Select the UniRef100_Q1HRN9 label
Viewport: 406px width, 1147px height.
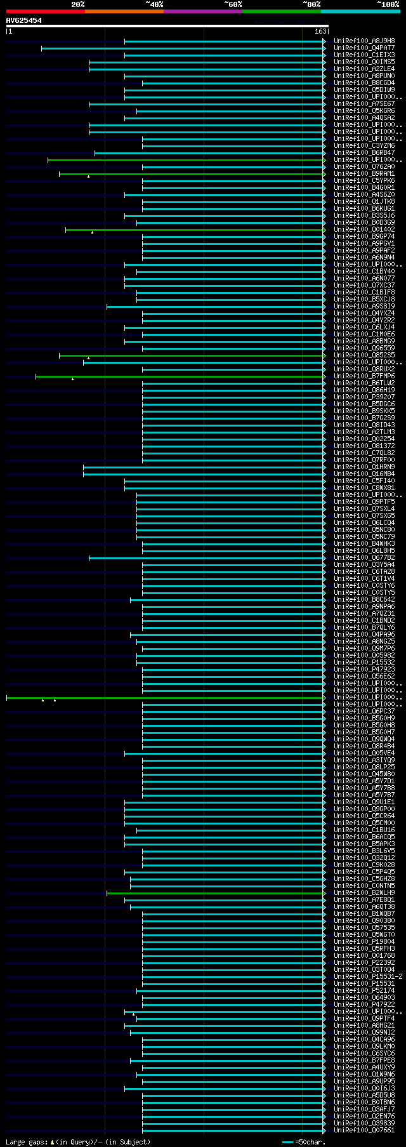364,467
